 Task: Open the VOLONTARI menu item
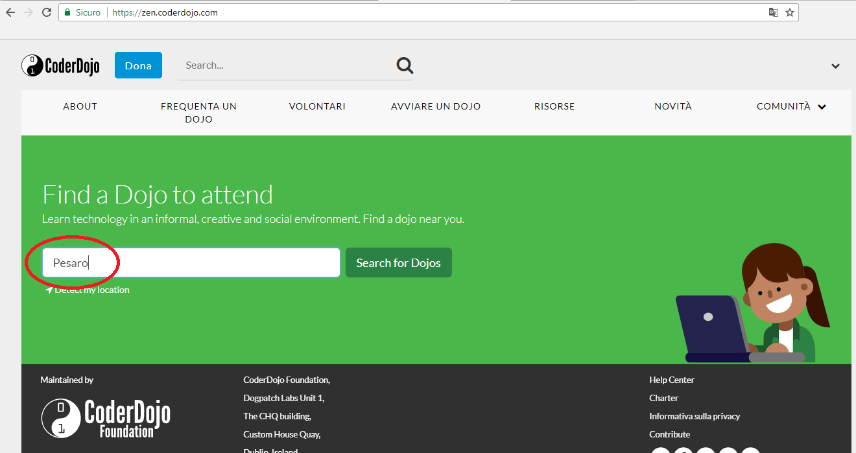click(317, 106)
